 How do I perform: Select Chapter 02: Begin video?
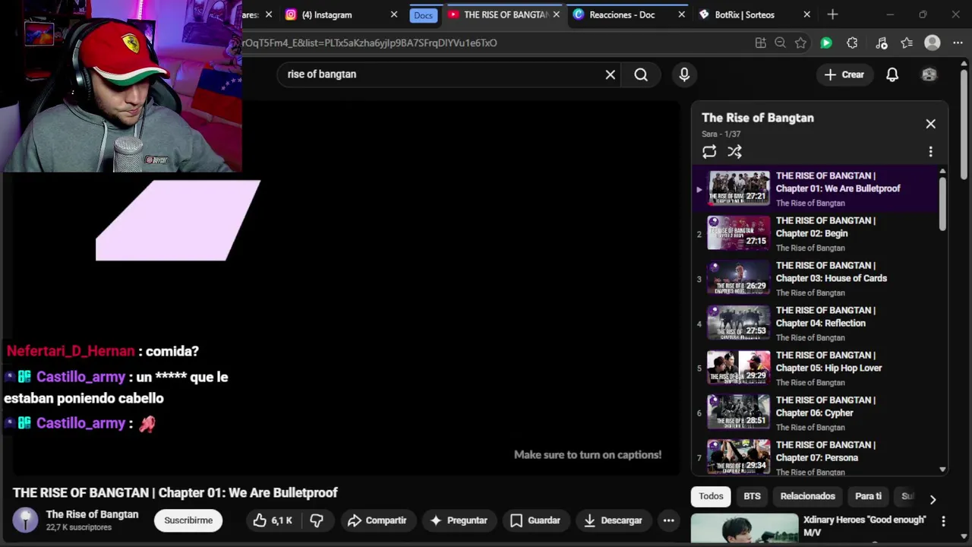coord(816,233)
